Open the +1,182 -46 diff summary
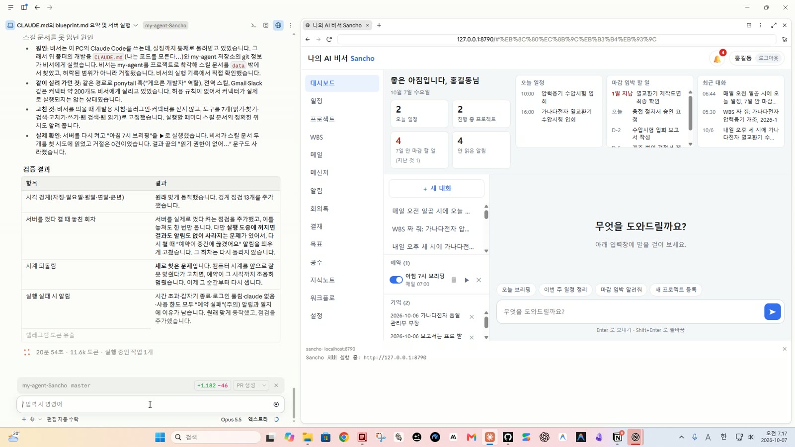This screenshot has height=447, width=795. pyautogui.click(x=212, y=385)
